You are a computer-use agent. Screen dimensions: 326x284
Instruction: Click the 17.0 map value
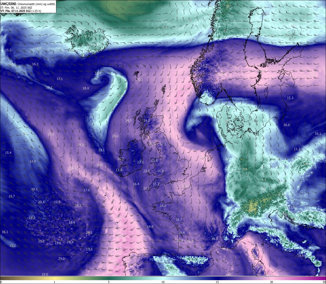(87, 190)
